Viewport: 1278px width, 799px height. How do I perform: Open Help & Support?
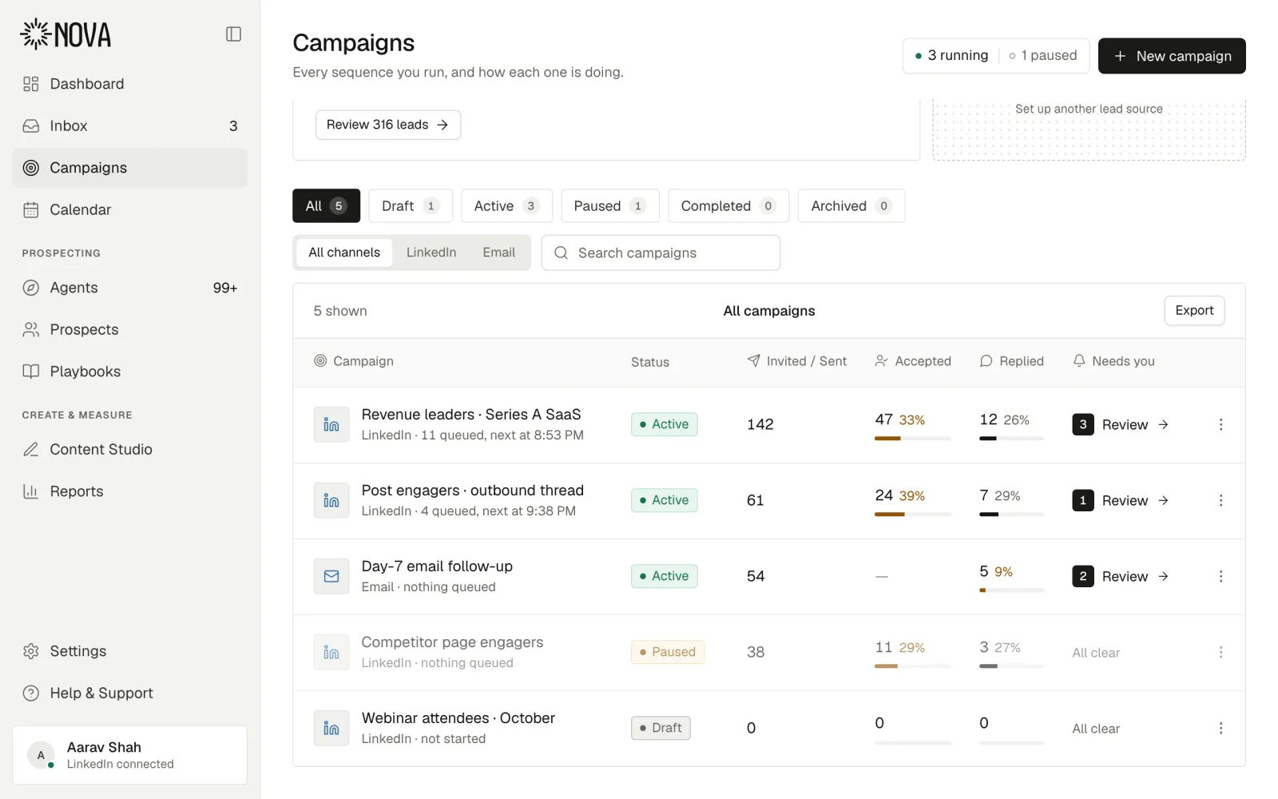(x=129, y=693)
